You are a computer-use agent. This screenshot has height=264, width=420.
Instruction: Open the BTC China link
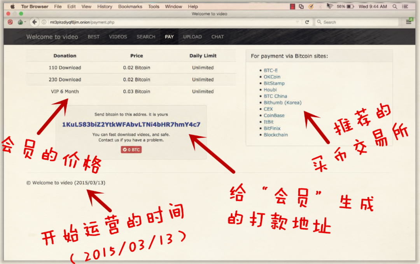pyautogui.click(x=275, y=96)
